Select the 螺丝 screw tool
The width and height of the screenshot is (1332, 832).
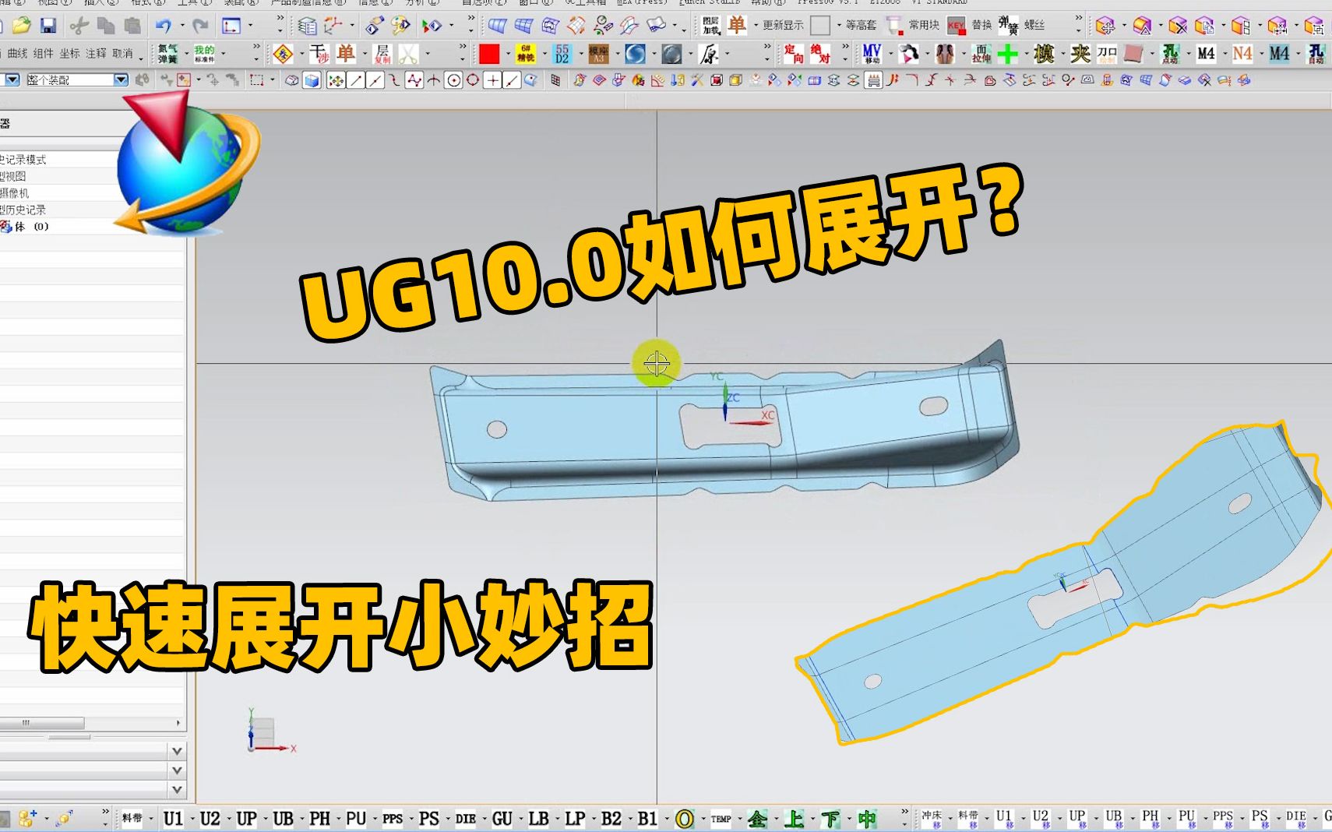[x=1034, y=24]
